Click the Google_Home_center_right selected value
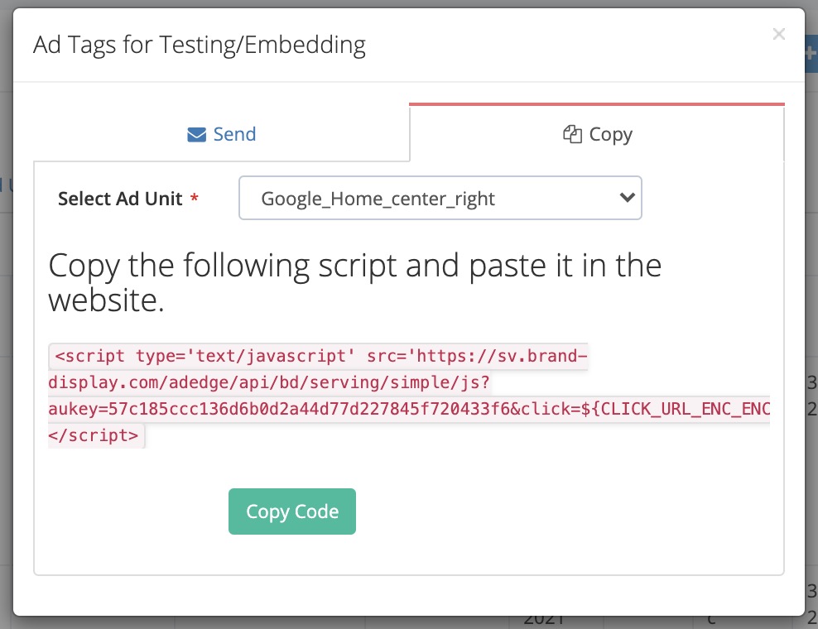 [x=378, y=199]
